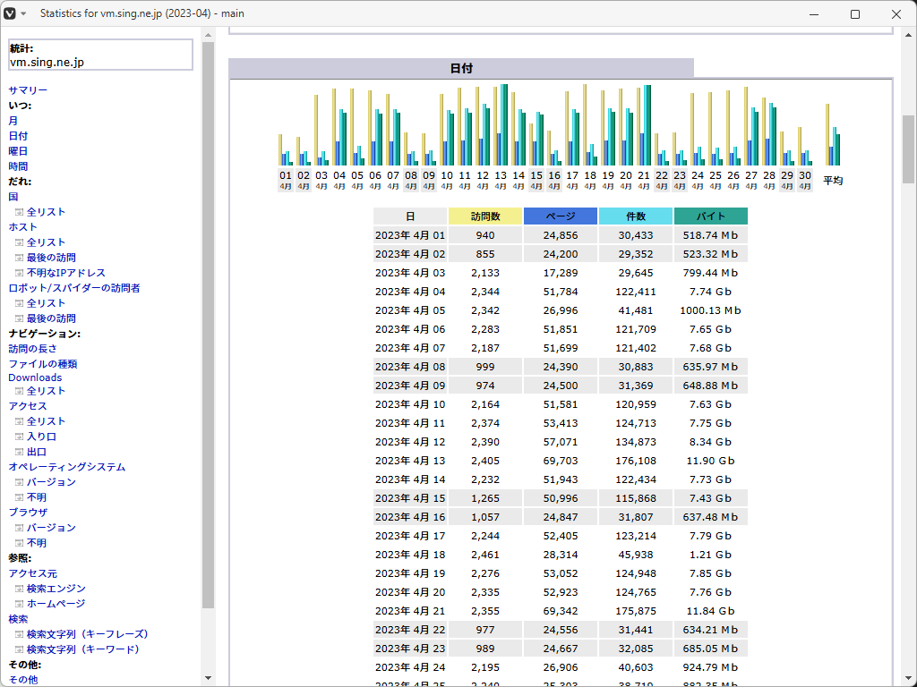Click the icon beside 検索文字列（キーワード）
This screenshot has height=687, width=917.
19,649
